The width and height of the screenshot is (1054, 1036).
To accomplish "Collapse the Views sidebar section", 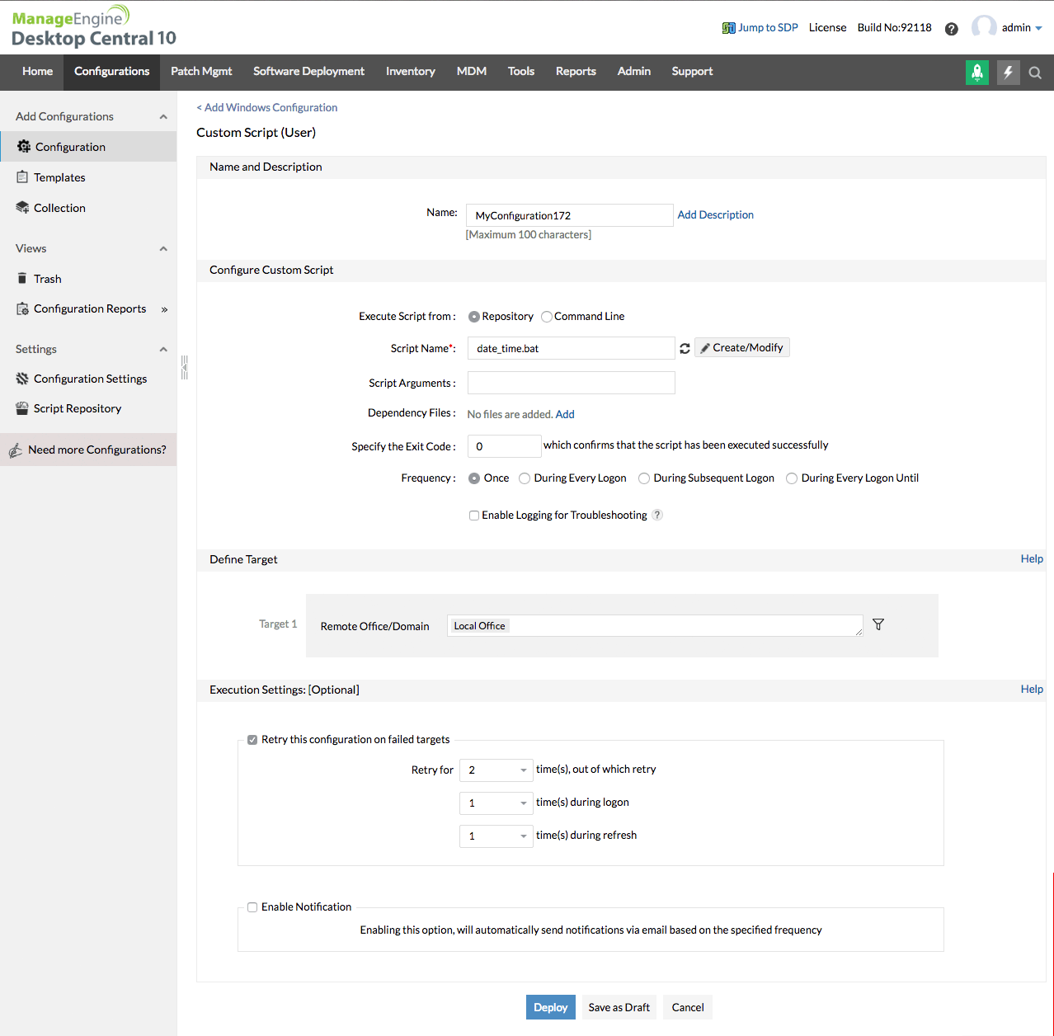I will [x=163, y=248].
